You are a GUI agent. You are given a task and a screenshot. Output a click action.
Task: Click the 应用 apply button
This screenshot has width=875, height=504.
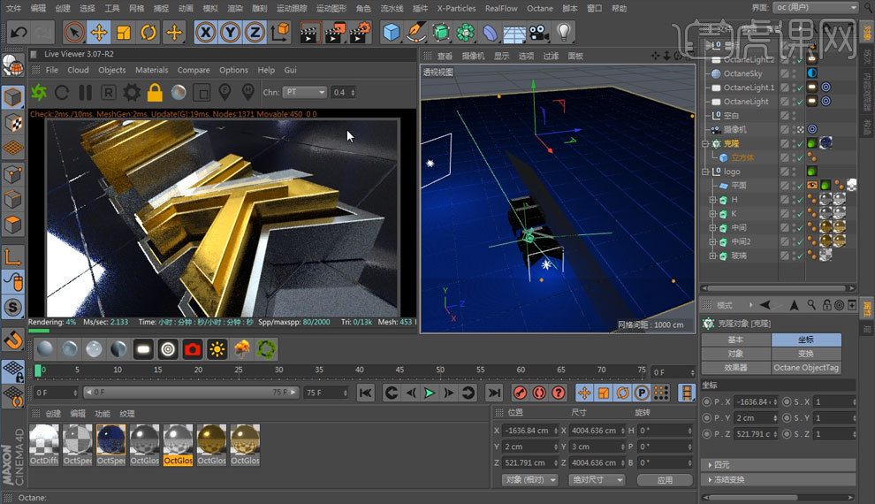[665, 480]
